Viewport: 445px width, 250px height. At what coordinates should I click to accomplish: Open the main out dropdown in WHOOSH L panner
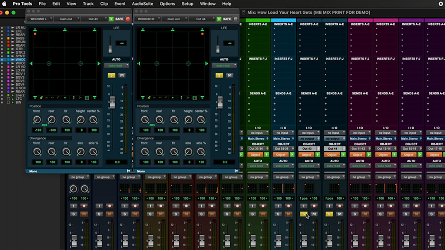point(67,19)
